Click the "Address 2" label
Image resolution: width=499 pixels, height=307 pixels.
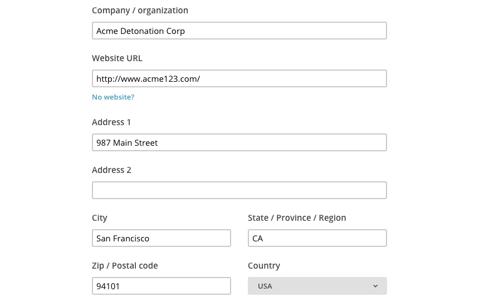pyautogui.click(x=111, y=170)
